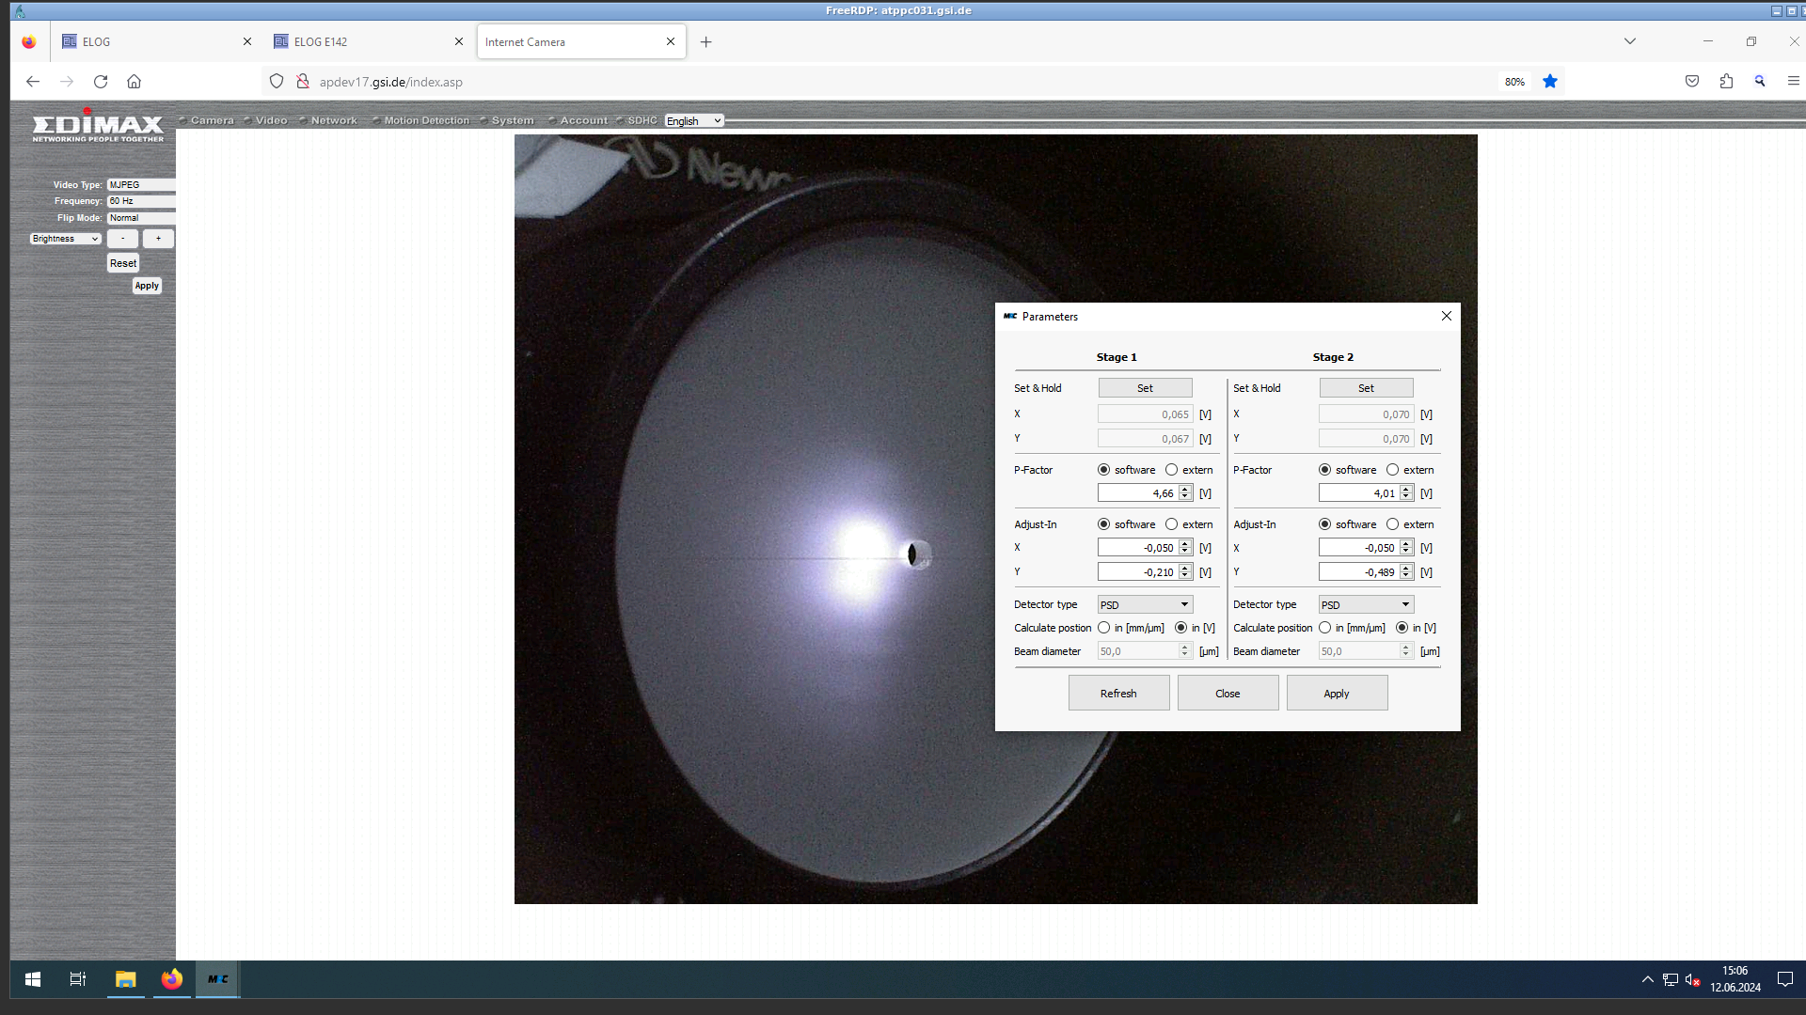Increase brightness with plus button
The width and height of the screenshot is (1806, 1015).
[x=158, y=239]
